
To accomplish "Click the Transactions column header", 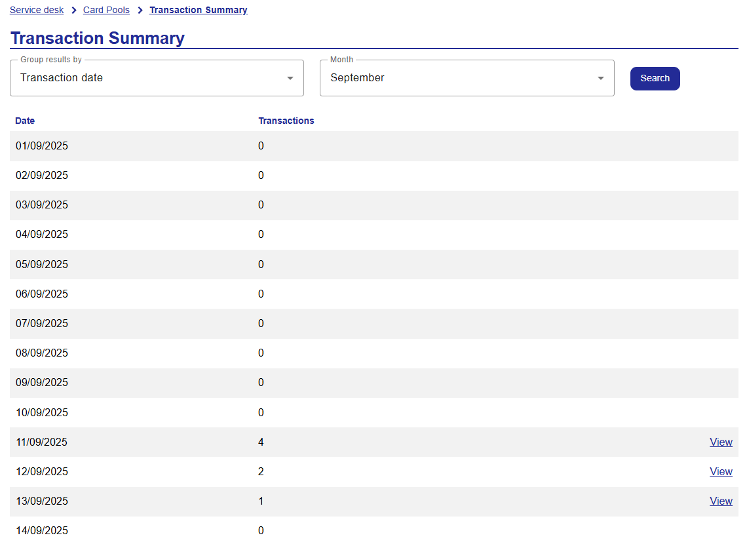I will [x=286, y=121].
